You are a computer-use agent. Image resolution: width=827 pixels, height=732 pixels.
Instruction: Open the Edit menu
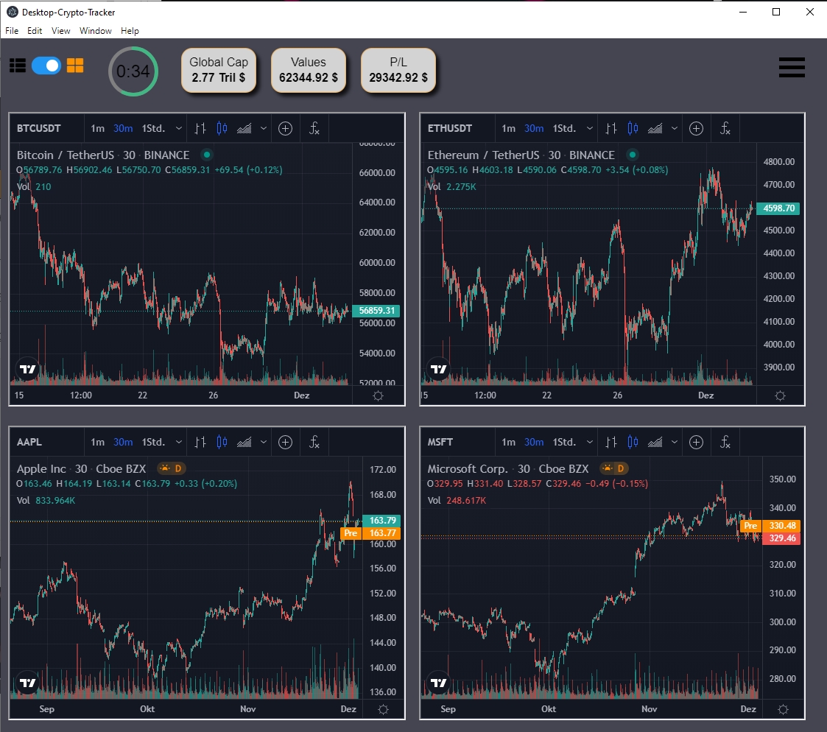[x=35, y=31]
